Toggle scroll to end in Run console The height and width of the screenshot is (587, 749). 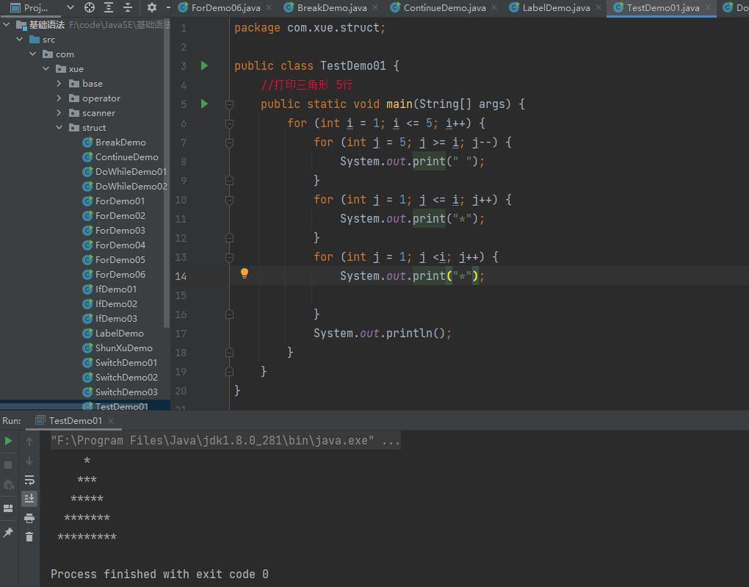click(29, 499)
